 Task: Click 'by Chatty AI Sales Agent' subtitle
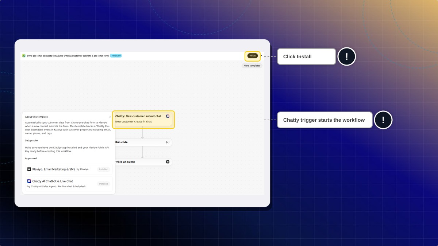point(57,186)
